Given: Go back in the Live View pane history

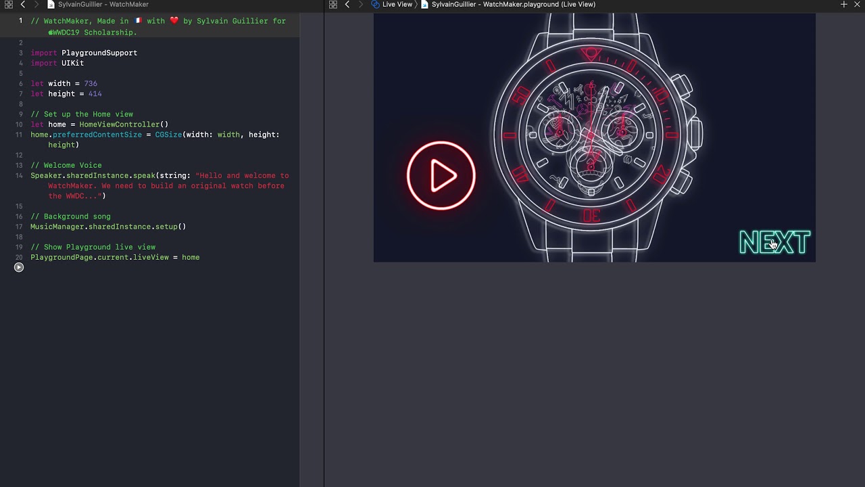Looking at the screenshot, I should pos(347,5).
